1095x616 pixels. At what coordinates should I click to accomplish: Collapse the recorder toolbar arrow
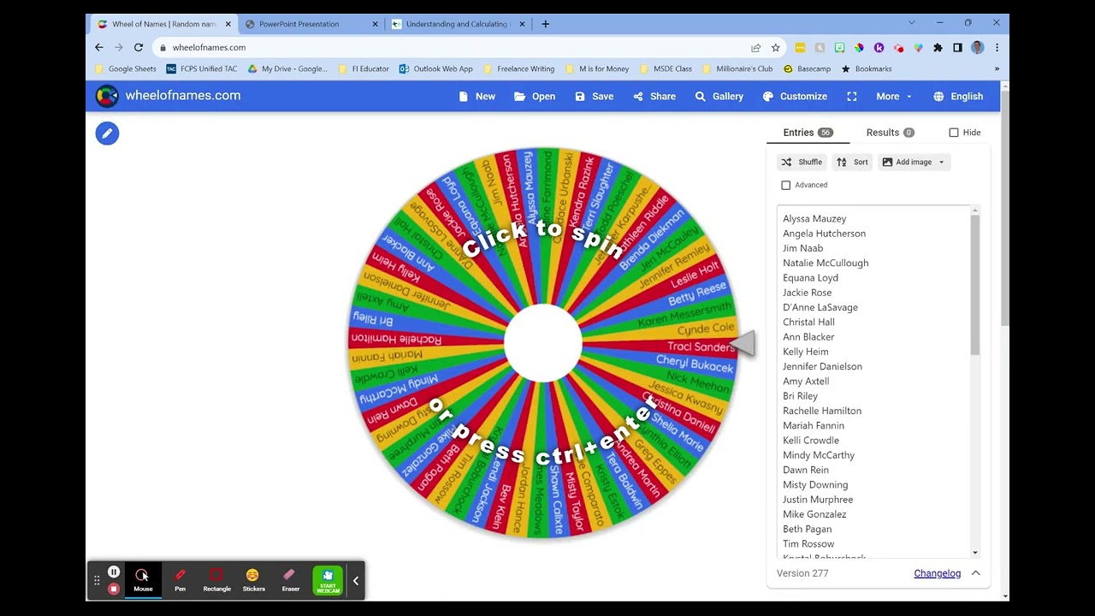click(356, 580)
